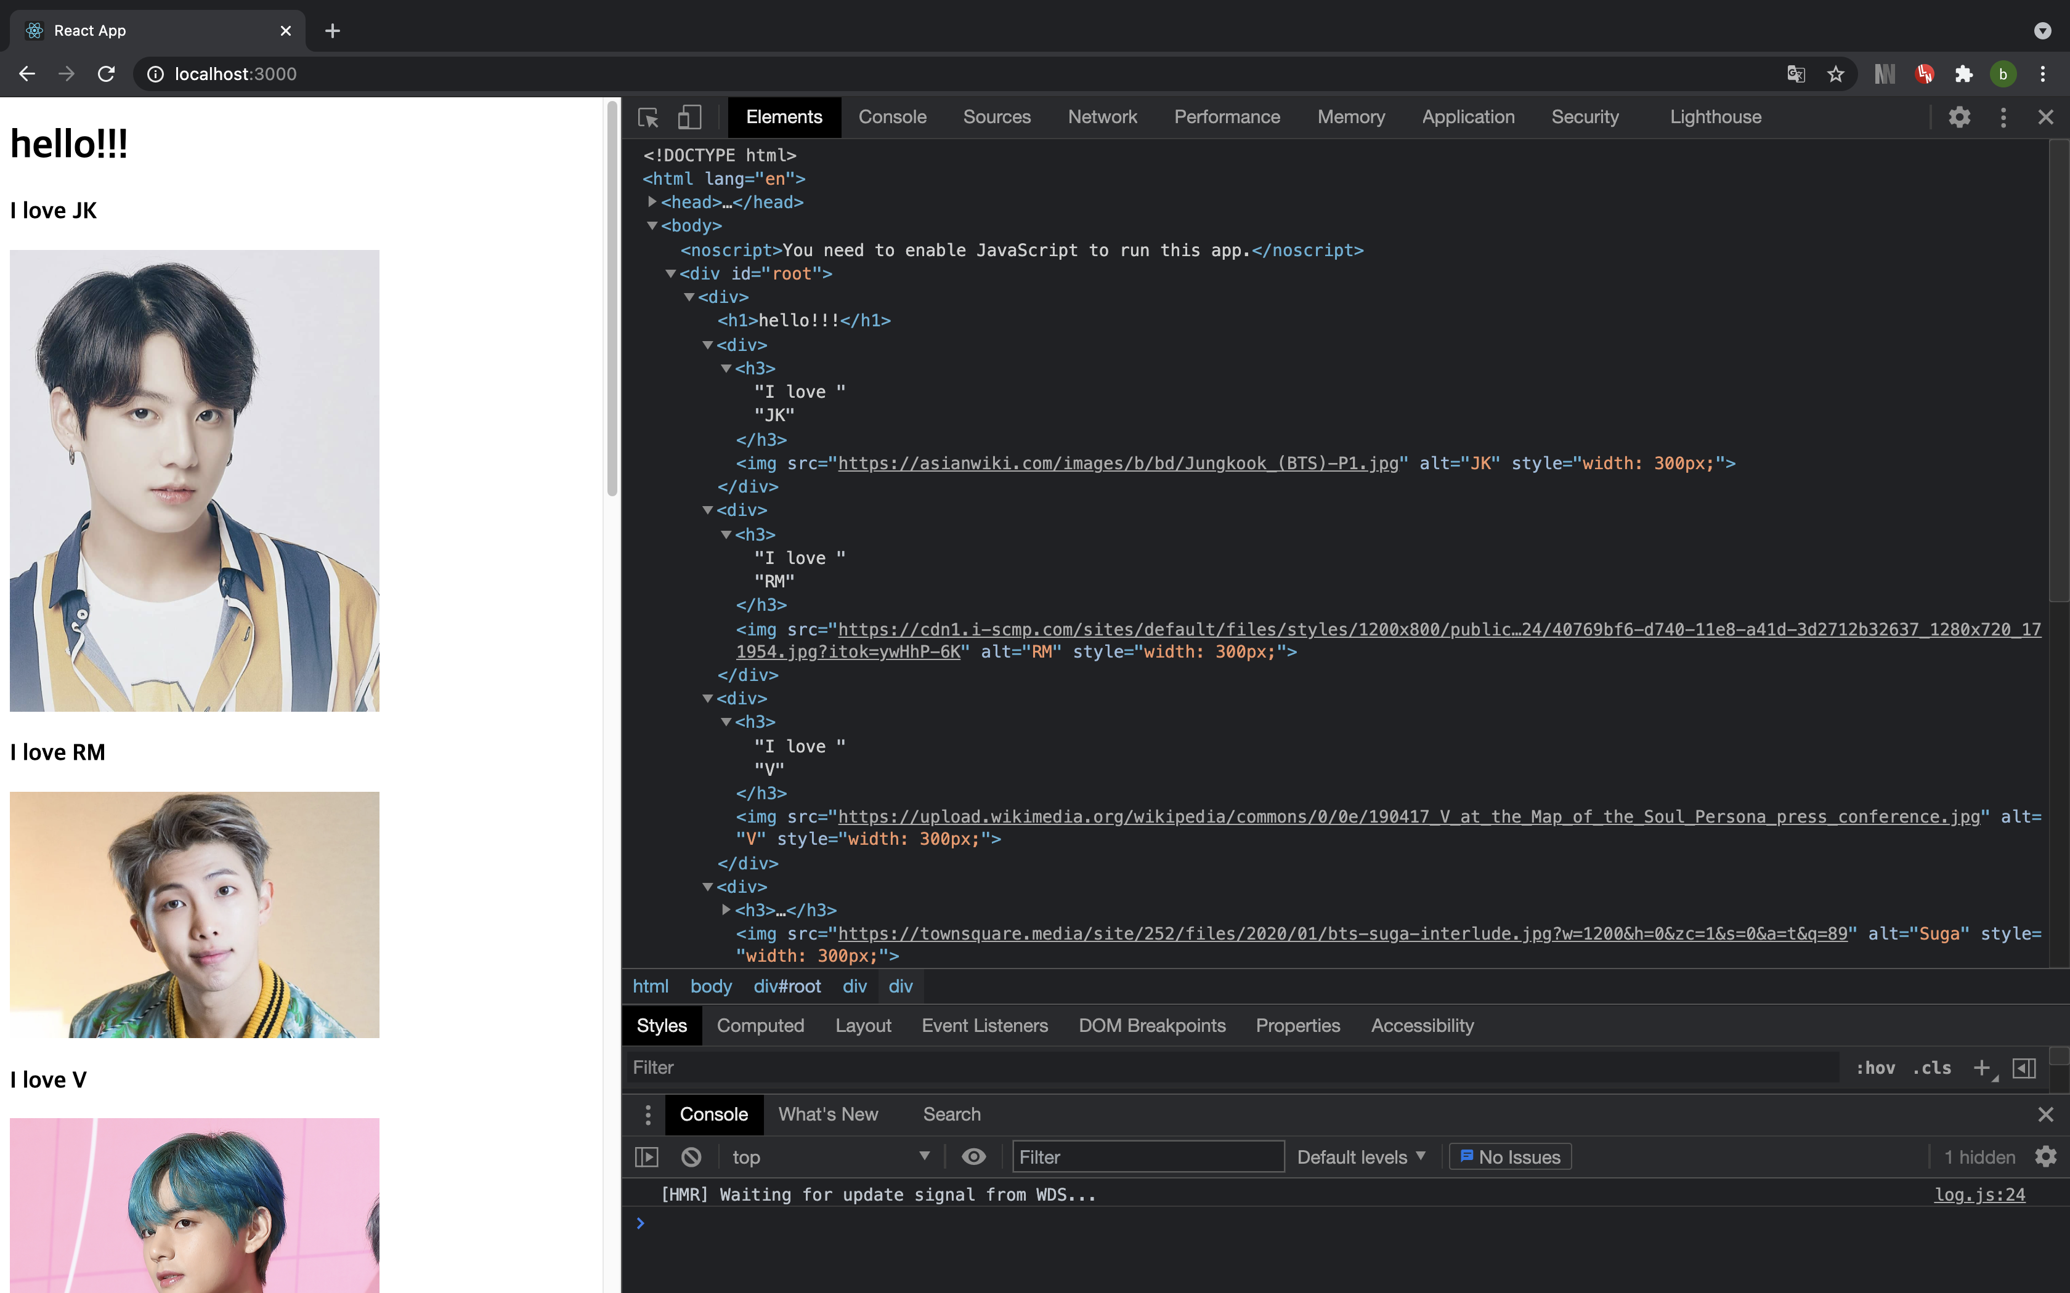Image resolution: width=2070 pixels, height=1293 pixels.
Task: Click the No Issues button
Action: (x=1510, y=1157)
